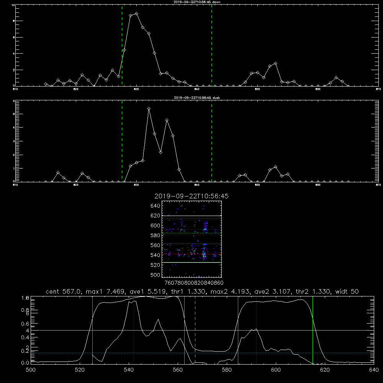Click the bright cluster near 540 in scatter image
This screenshot has height=383, width=383.
click(204, 254)
